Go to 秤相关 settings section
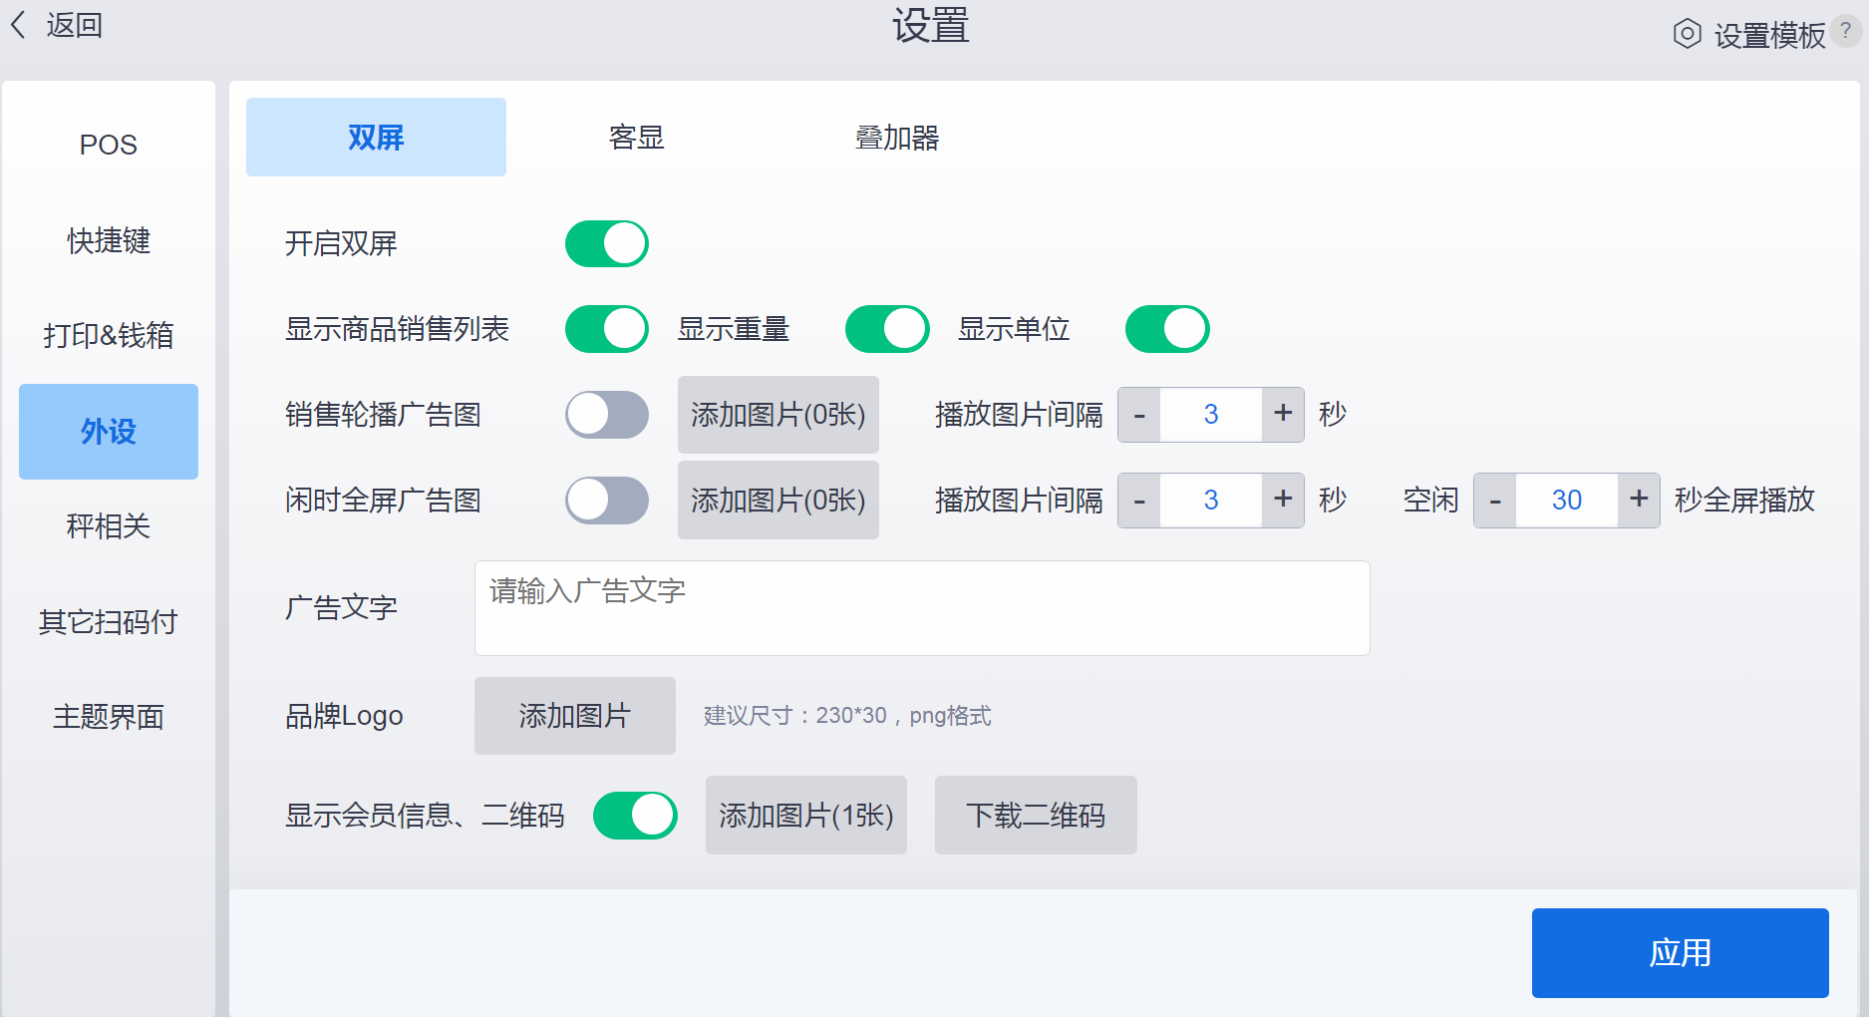The image size is (1869, 1017). pyautogui.click(x=108, y=525)
